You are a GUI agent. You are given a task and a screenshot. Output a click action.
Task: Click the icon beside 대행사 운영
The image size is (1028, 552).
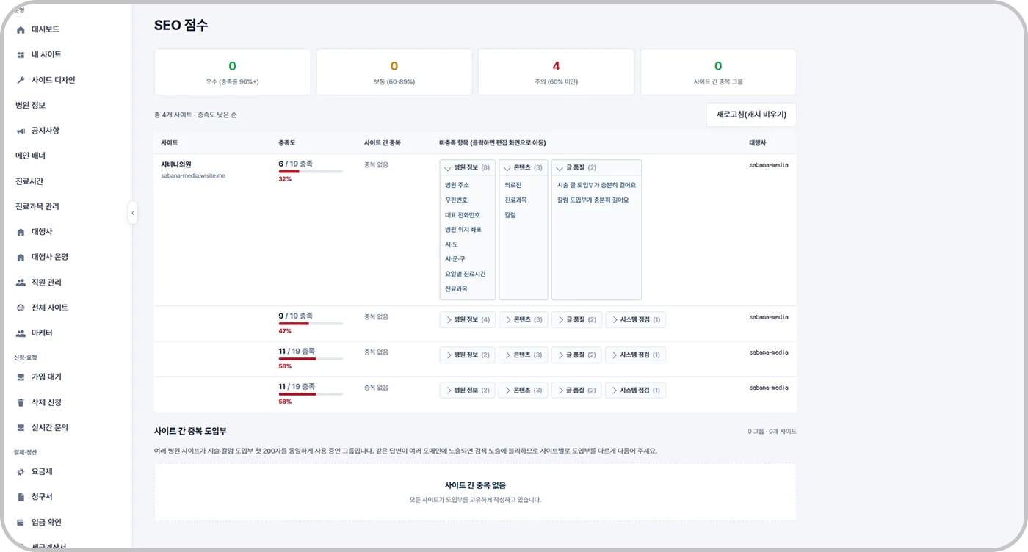click(x=21, y=258)
